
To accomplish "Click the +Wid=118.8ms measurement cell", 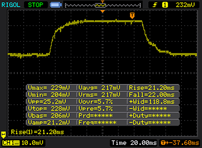I will [152, 101].
